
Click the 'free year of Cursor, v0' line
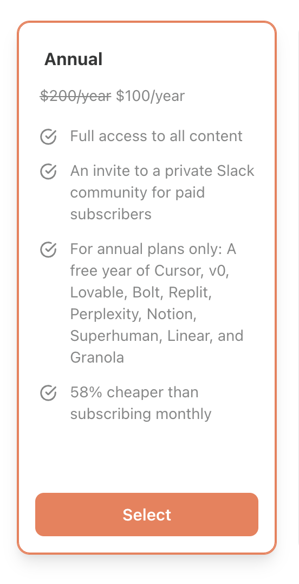click(x=149, y=271)
